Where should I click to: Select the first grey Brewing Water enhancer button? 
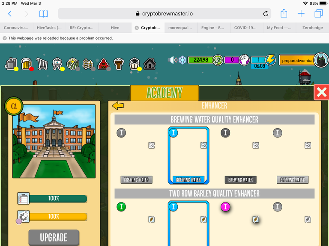point(137,180)
